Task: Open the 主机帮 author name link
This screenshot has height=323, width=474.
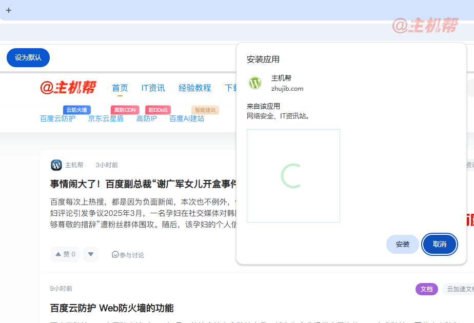Action: click(x=74, y=165)
